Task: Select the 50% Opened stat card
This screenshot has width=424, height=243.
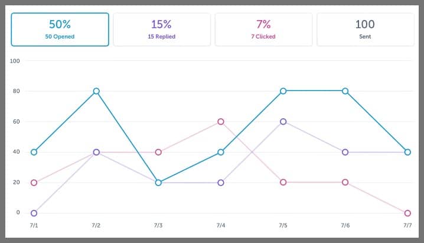Action: coord(60,29)
